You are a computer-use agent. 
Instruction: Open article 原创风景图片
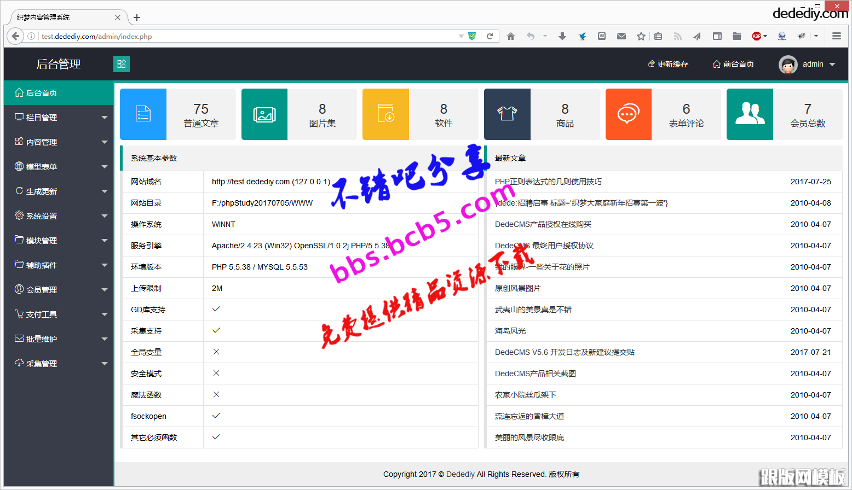pyautogui.click(x=518, y=288)
